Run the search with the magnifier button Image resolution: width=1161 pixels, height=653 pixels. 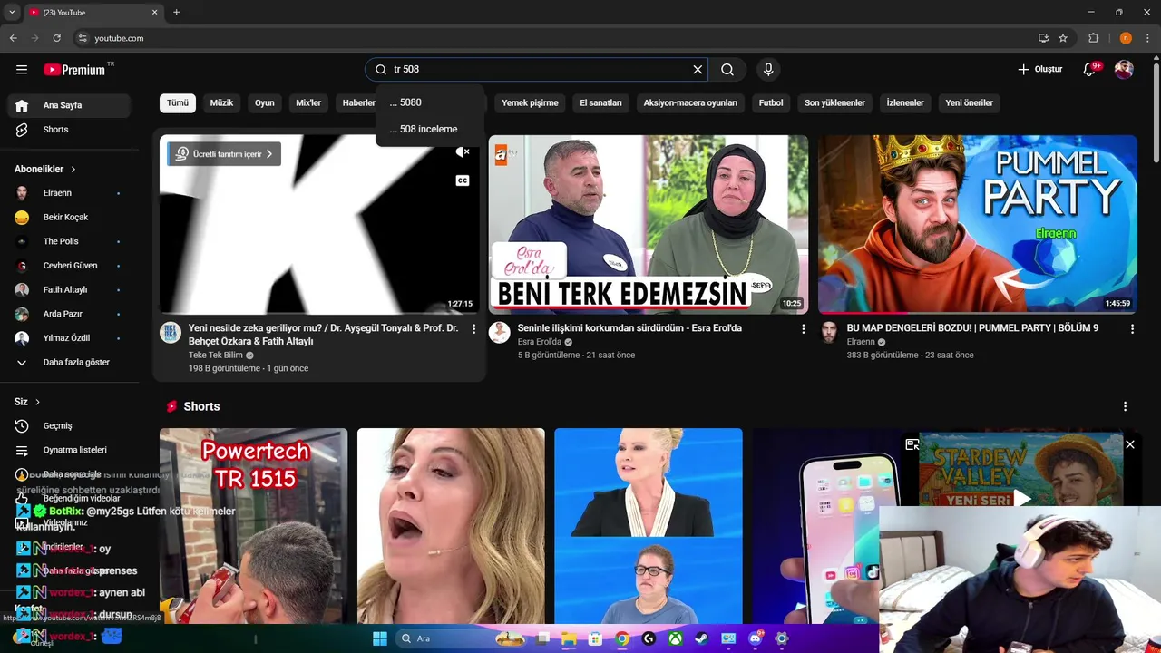click(727, 70)
